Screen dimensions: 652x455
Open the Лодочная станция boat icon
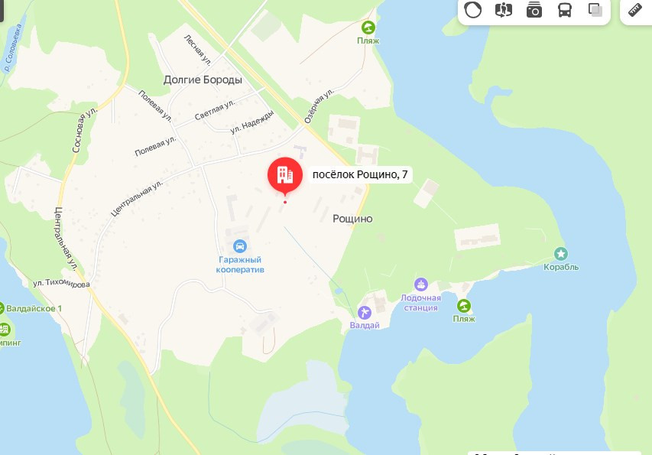click(x=421, y=284)
